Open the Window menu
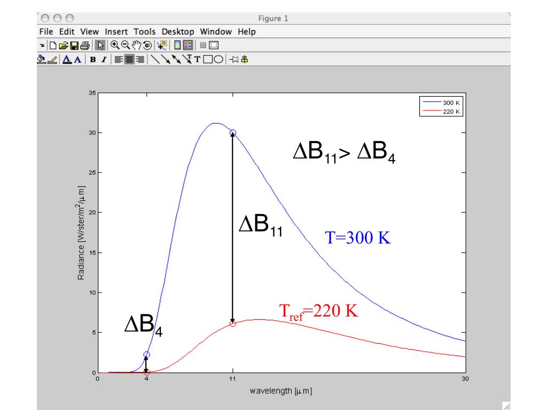This screenshot has width=547, height=410. (216, 31)
